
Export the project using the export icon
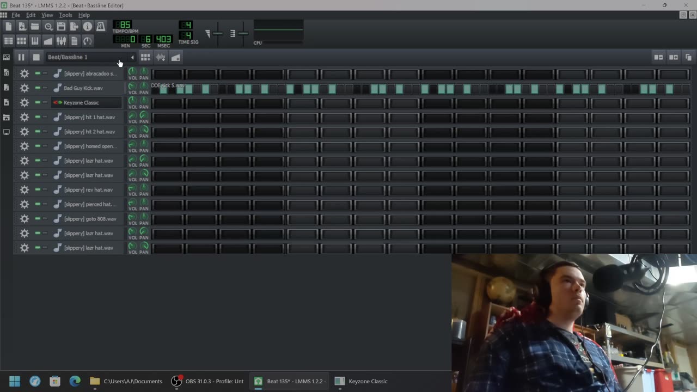[x=74, y=26]
